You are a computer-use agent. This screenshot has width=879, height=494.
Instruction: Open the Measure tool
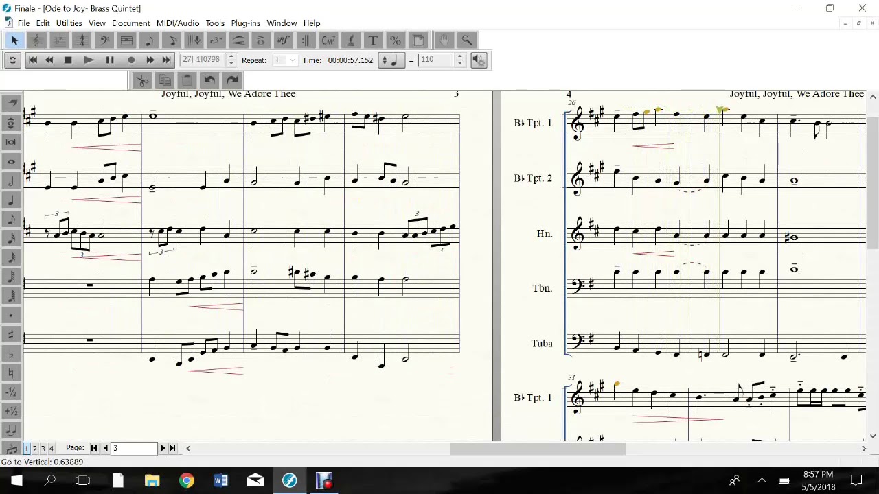click(x=126, y=40)
